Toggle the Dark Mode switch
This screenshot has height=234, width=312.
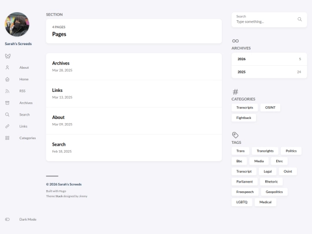point(8,220)
